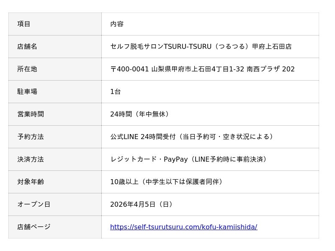Open the self-tsurutsuru.com kofu-kamiishida link
Viewport: 335px width, 251px height.
click(x=183, y=227)
